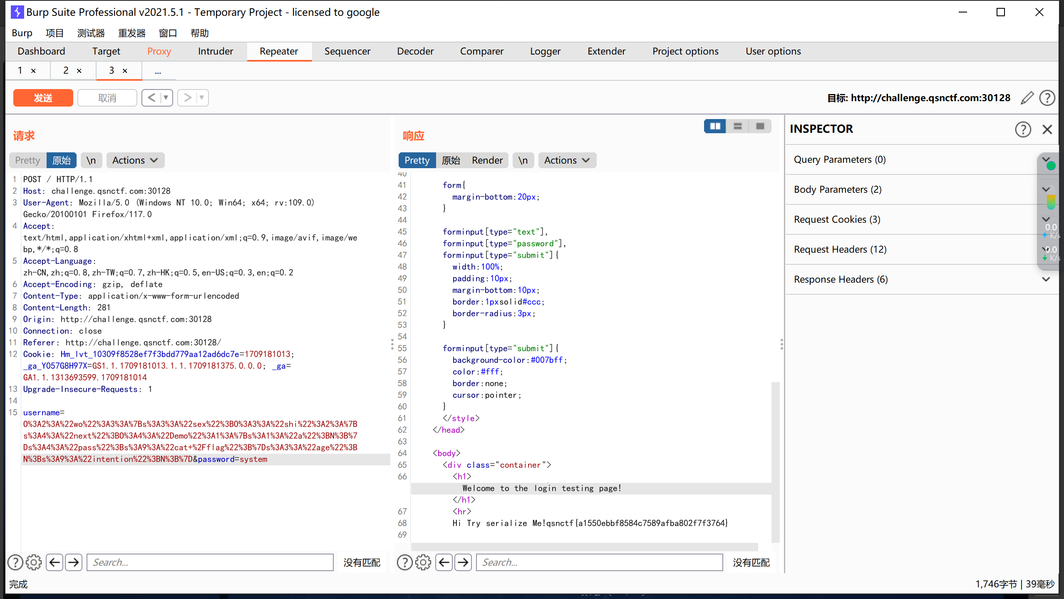This screenshot has width=1064, height=599.
Task: Open response search settings gear
Action: point(423,562)
